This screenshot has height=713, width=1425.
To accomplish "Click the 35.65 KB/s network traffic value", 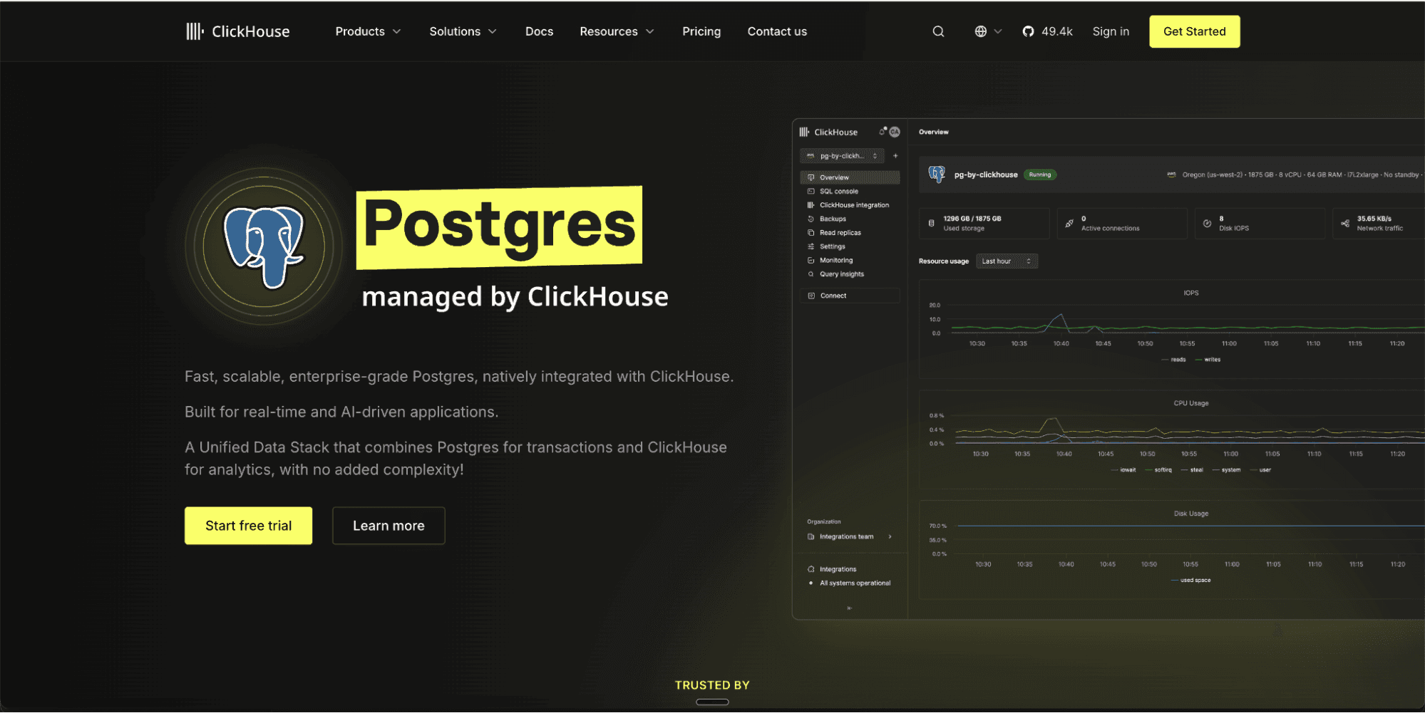I will 1374,219.
